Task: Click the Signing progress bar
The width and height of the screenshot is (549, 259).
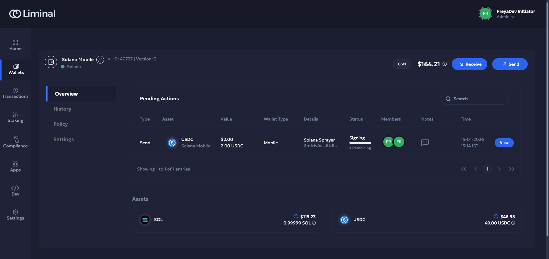Action: (360, 143)
